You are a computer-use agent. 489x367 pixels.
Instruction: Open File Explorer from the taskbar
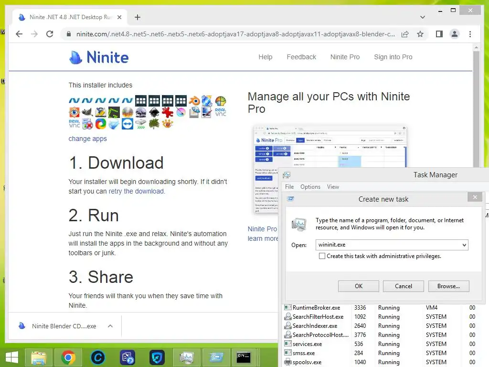tap(38, 357)
